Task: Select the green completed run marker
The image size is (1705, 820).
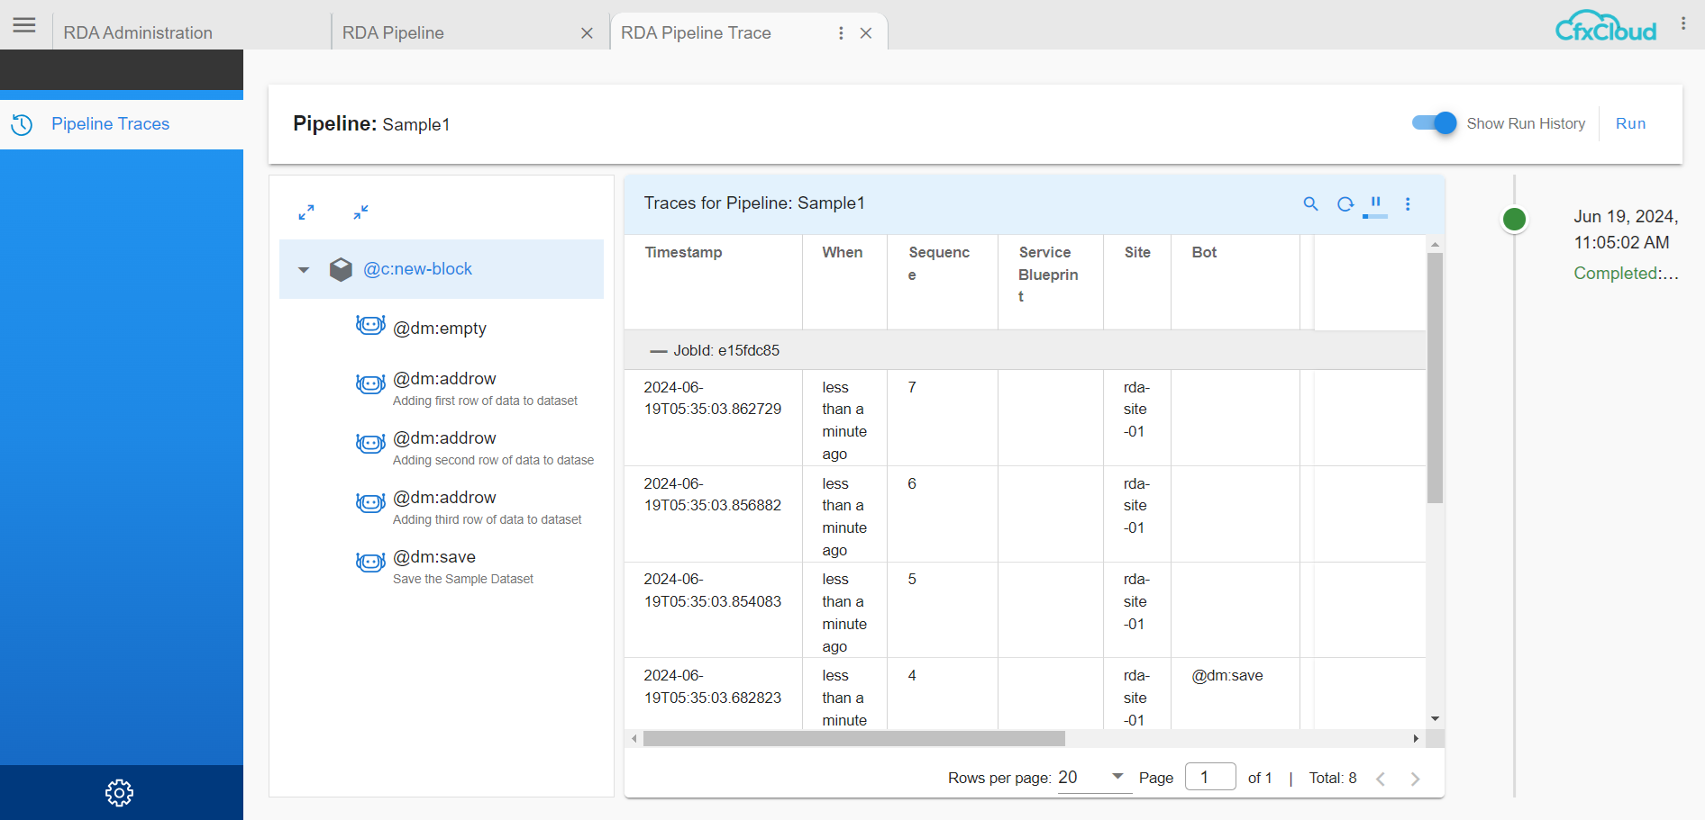Action: [x=1514, y=219]
